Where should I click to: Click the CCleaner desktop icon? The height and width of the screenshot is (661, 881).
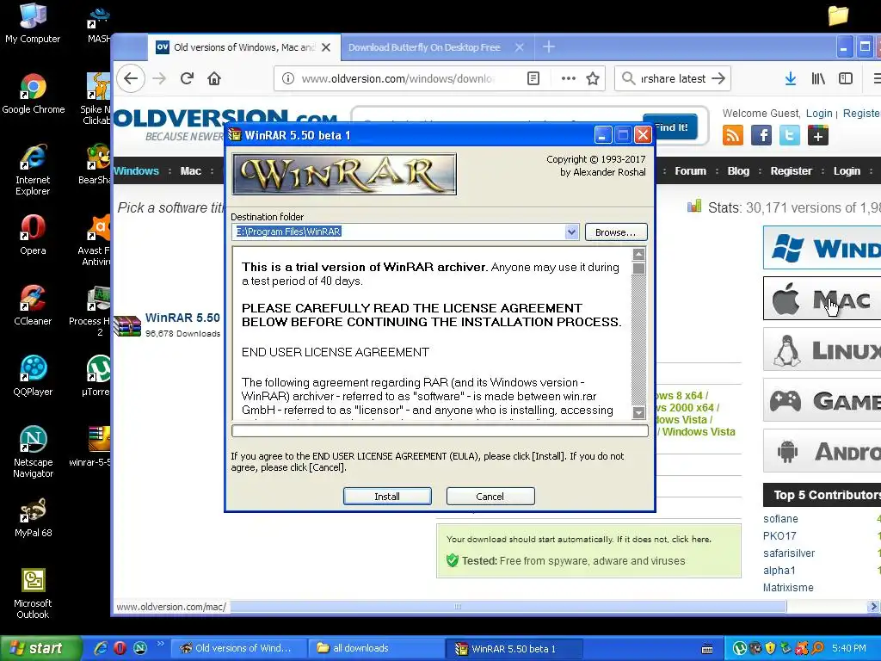click(33, 306)
